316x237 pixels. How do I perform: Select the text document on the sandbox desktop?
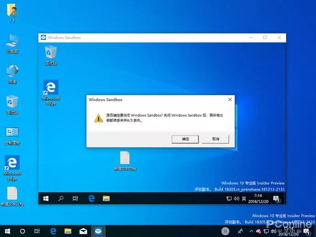(x=125, y=161)
